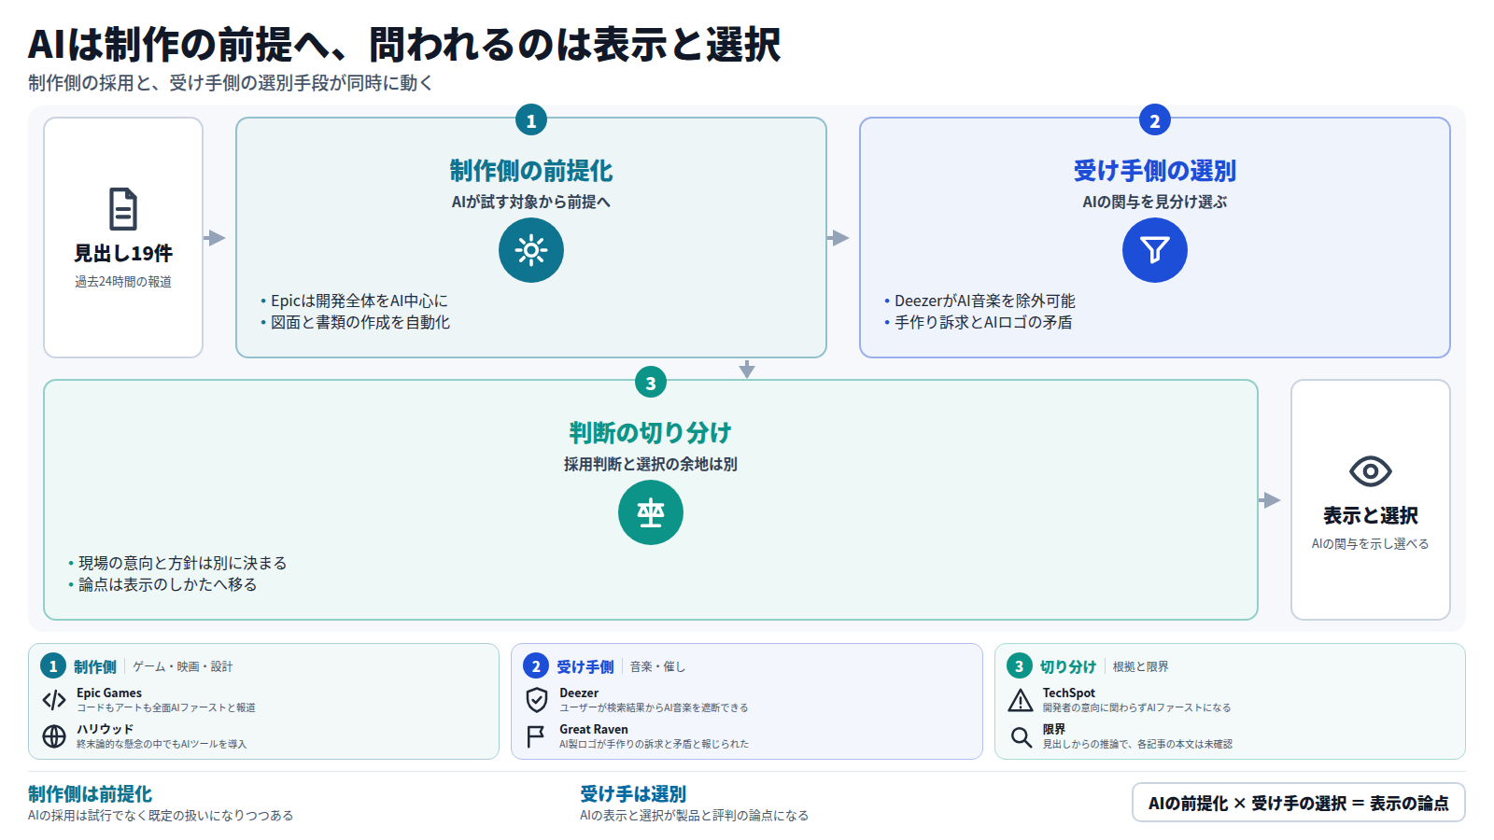Click the 制作側 card header label
This screenshot has height=840, width=1494.
point(95,666)
